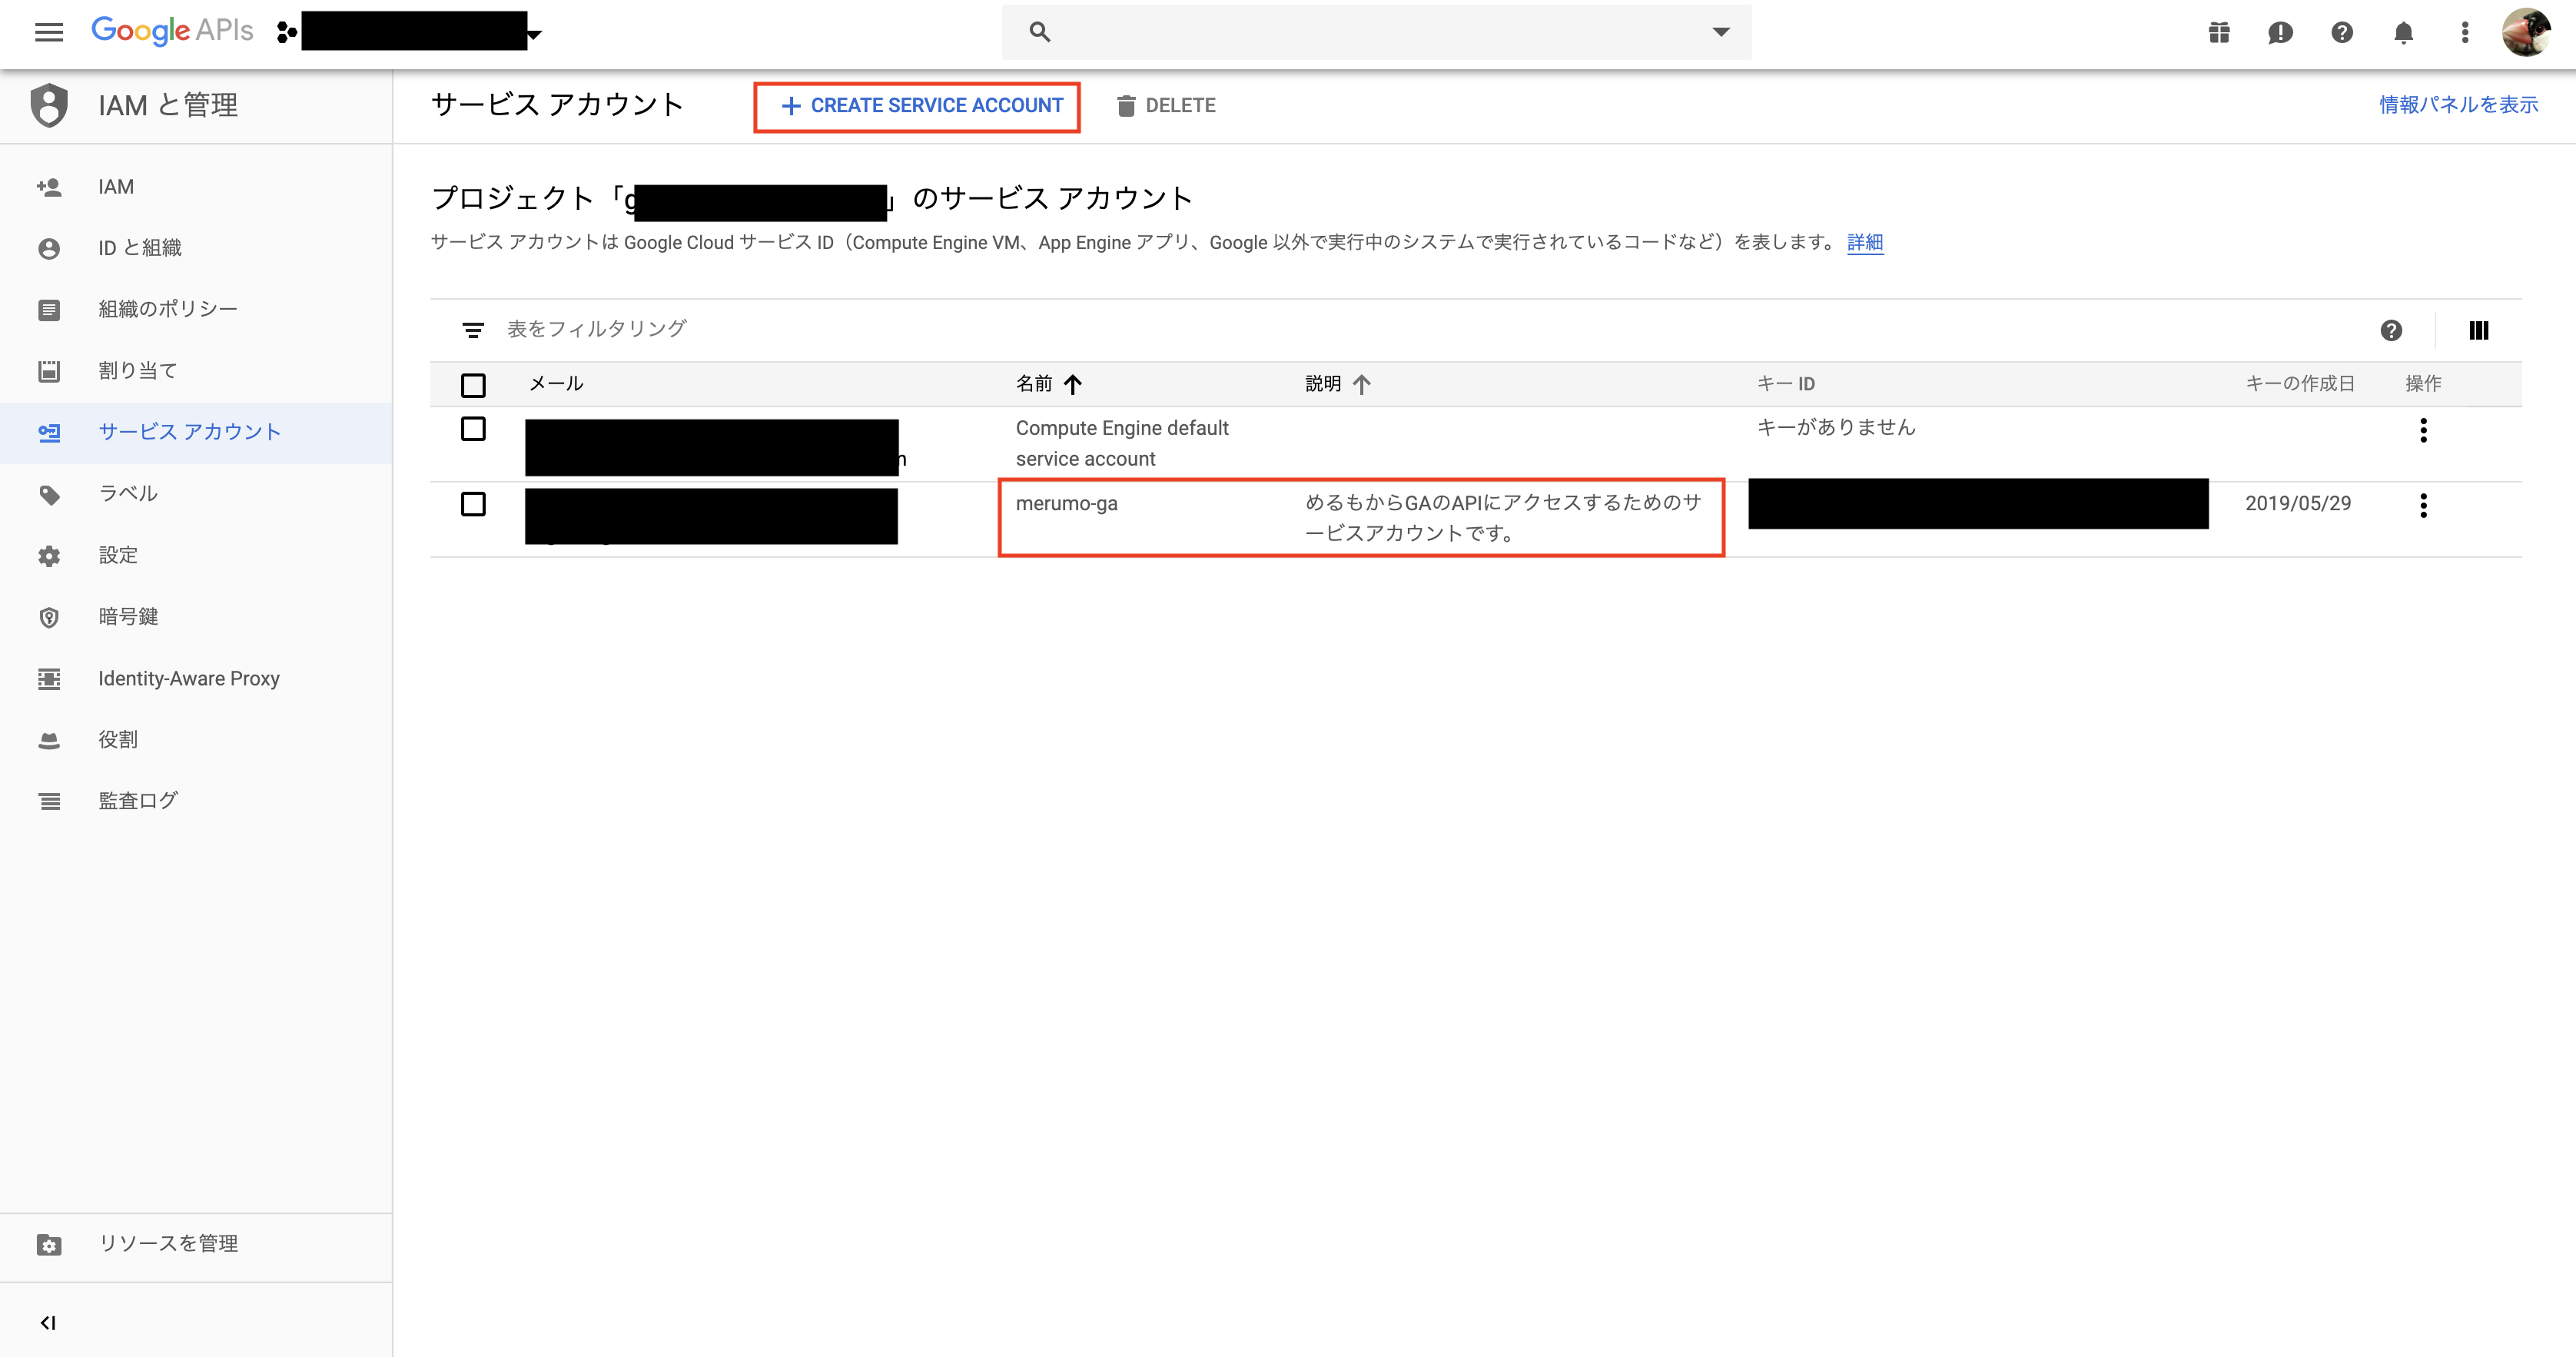Click the feedback exclamation icon
Viewport: 2576px width, 1357px height.
pyautogui.click(x=2280, y=33)
